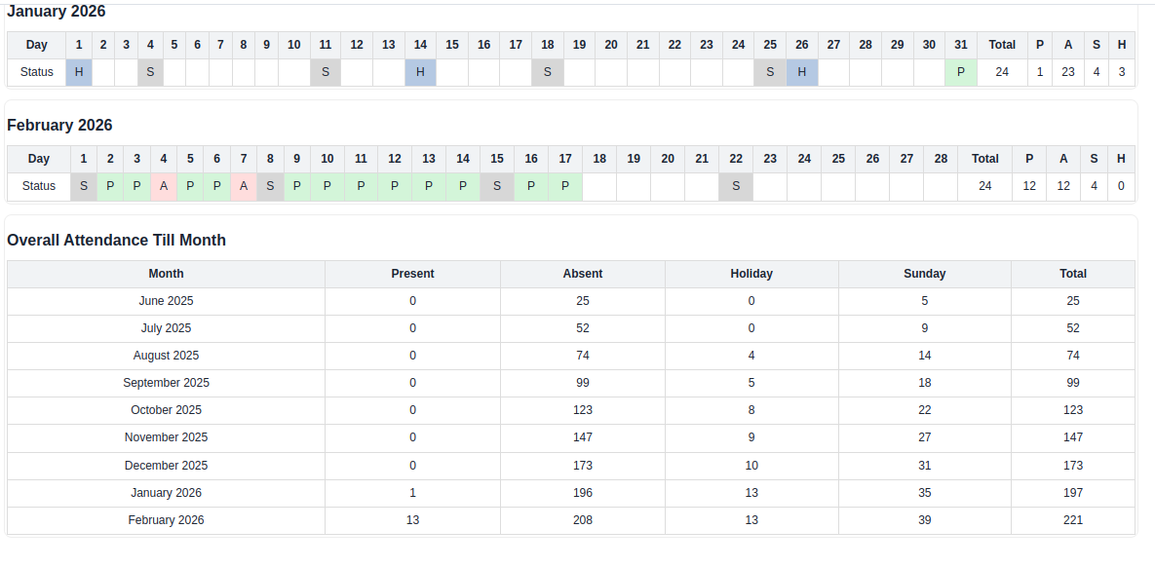Click the Overall Attendance Till Month heading

118,240
